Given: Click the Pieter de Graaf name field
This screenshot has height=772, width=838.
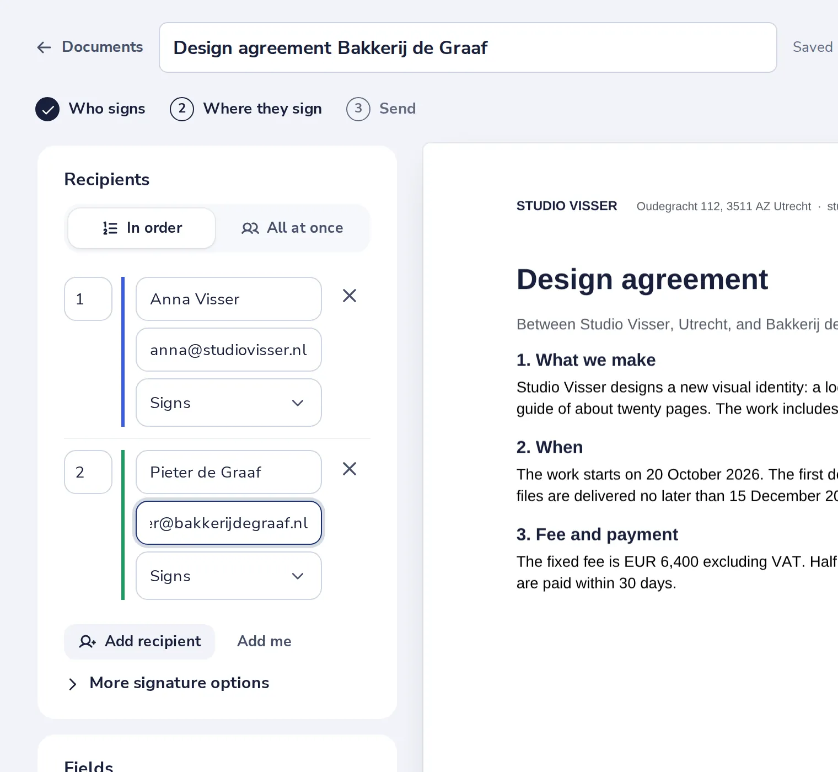Looking at the screenshot, I should (x=229, y=472).
